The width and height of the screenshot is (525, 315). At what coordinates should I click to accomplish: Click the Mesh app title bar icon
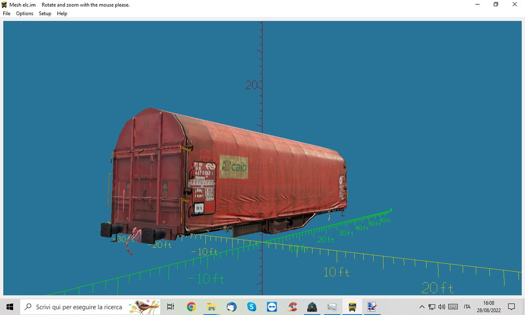4,5
